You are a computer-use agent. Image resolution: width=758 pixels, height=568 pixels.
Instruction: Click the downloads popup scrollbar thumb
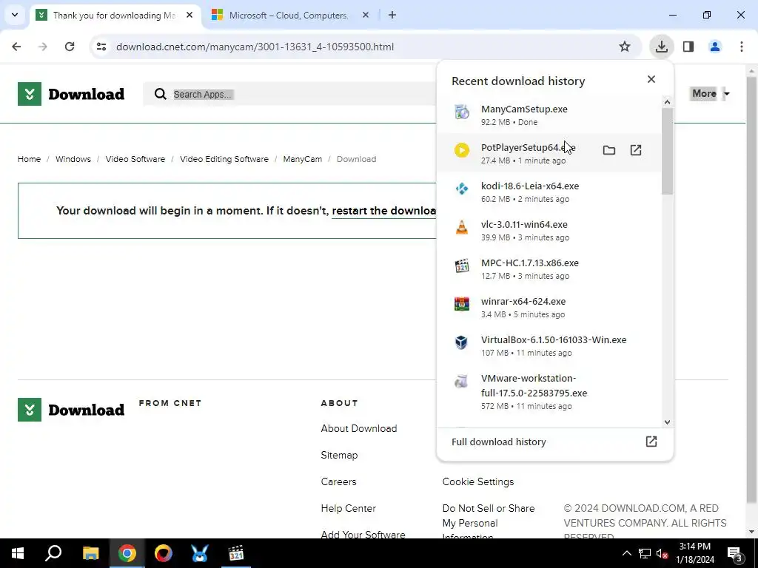(x=667, y=151)
